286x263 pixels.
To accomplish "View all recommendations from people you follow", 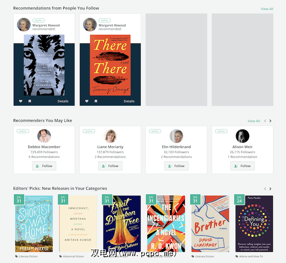I will point(267,9).
